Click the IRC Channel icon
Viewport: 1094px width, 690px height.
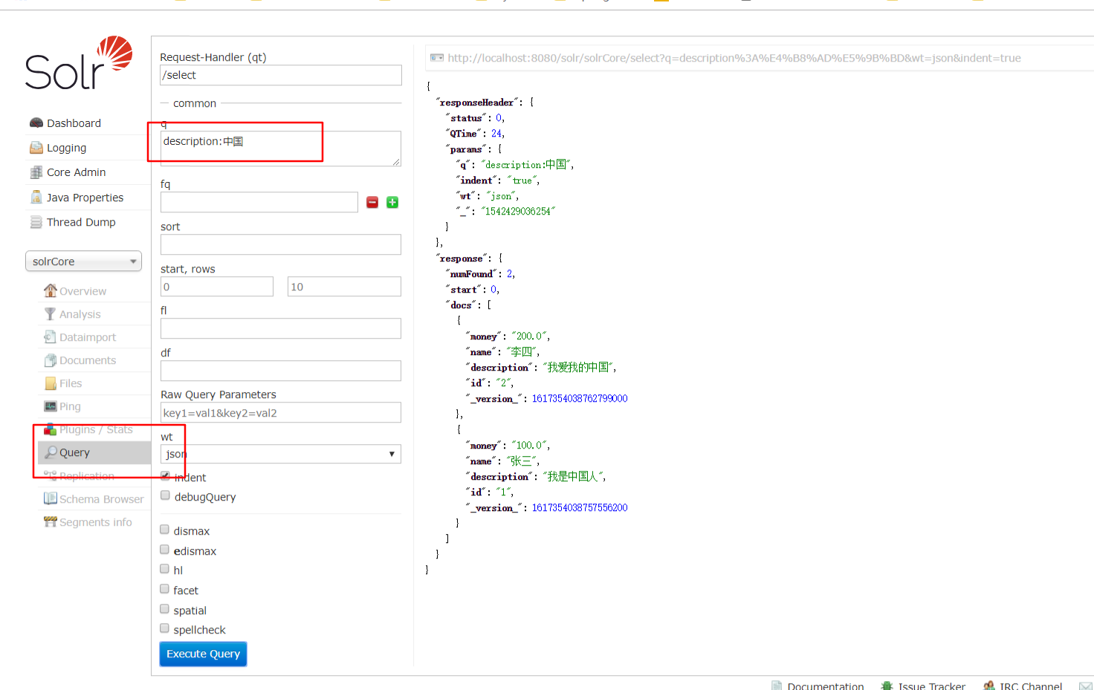coord(989,686)
